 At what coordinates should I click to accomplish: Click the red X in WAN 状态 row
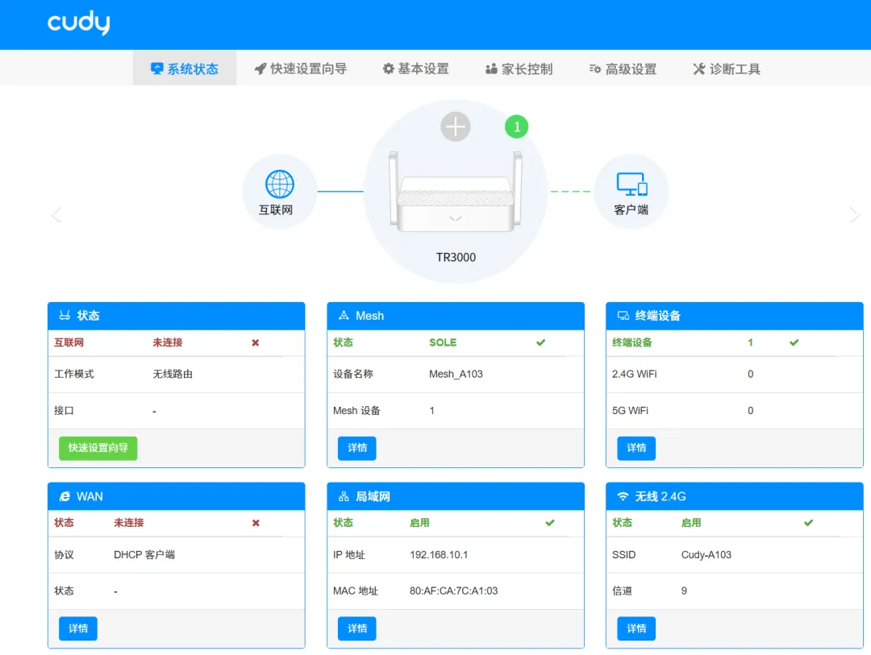(x=256, y=523)
